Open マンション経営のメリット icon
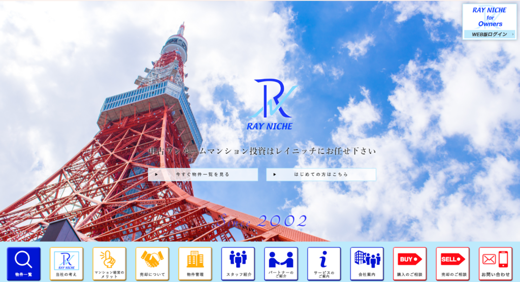 tap(109, 264)
